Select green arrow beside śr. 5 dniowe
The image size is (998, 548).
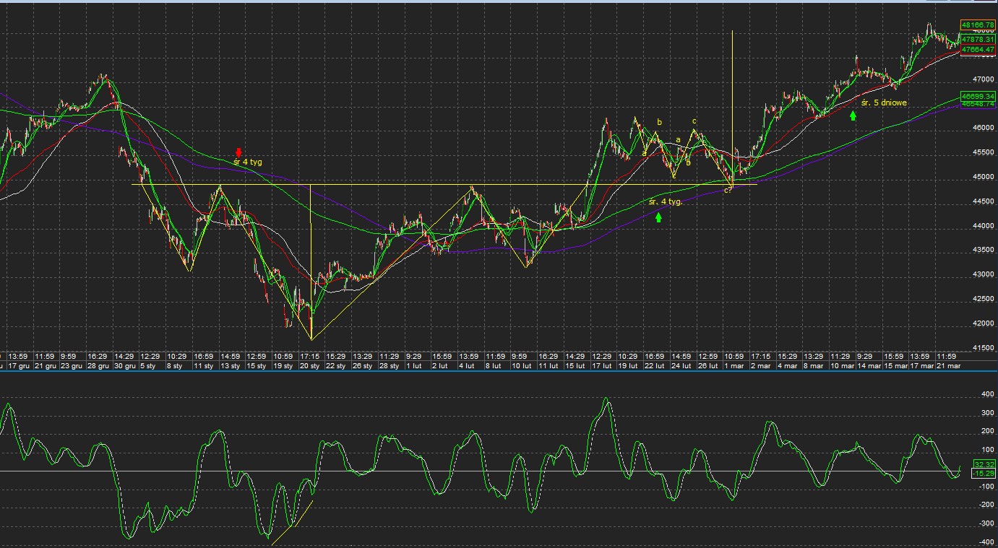(853, 116)
